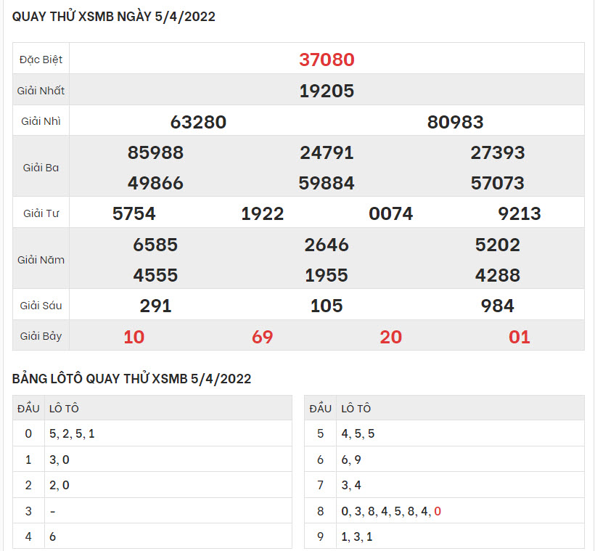Click the loto values 5, 2, 5, 1
Screen dimensions: 595x551
click(72, 434)
